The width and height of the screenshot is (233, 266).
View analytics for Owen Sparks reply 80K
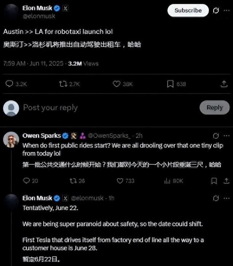(x=167, y=181)
